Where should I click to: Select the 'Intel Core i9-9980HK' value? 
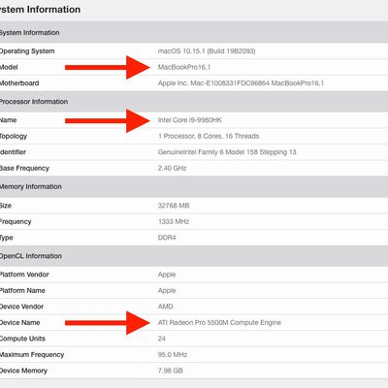[190, 120]
